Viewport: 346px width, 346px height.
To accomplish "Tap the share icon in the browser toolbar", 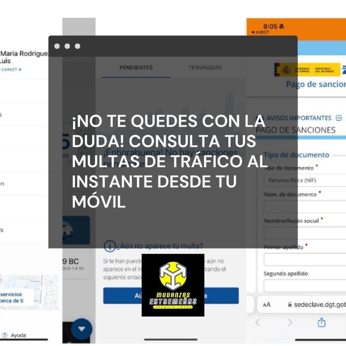I will pyautogui.click(x=322, y=322).
